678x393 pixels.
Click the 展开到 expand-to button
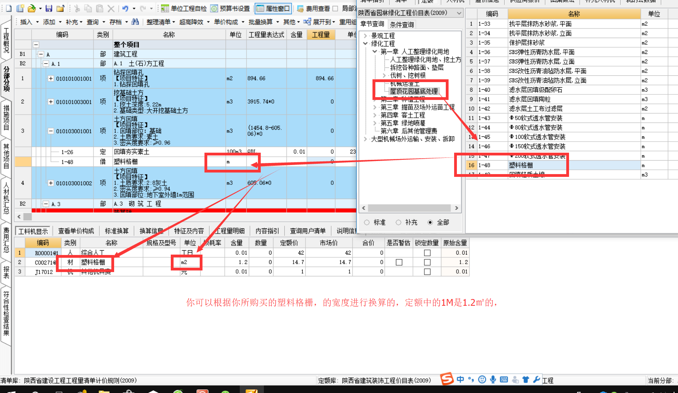tap(319, 22)
